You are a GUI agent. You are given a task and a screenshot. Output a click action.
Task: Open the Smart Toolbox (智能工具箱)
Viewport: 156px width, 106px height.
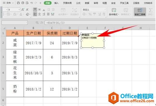point(140,12)
